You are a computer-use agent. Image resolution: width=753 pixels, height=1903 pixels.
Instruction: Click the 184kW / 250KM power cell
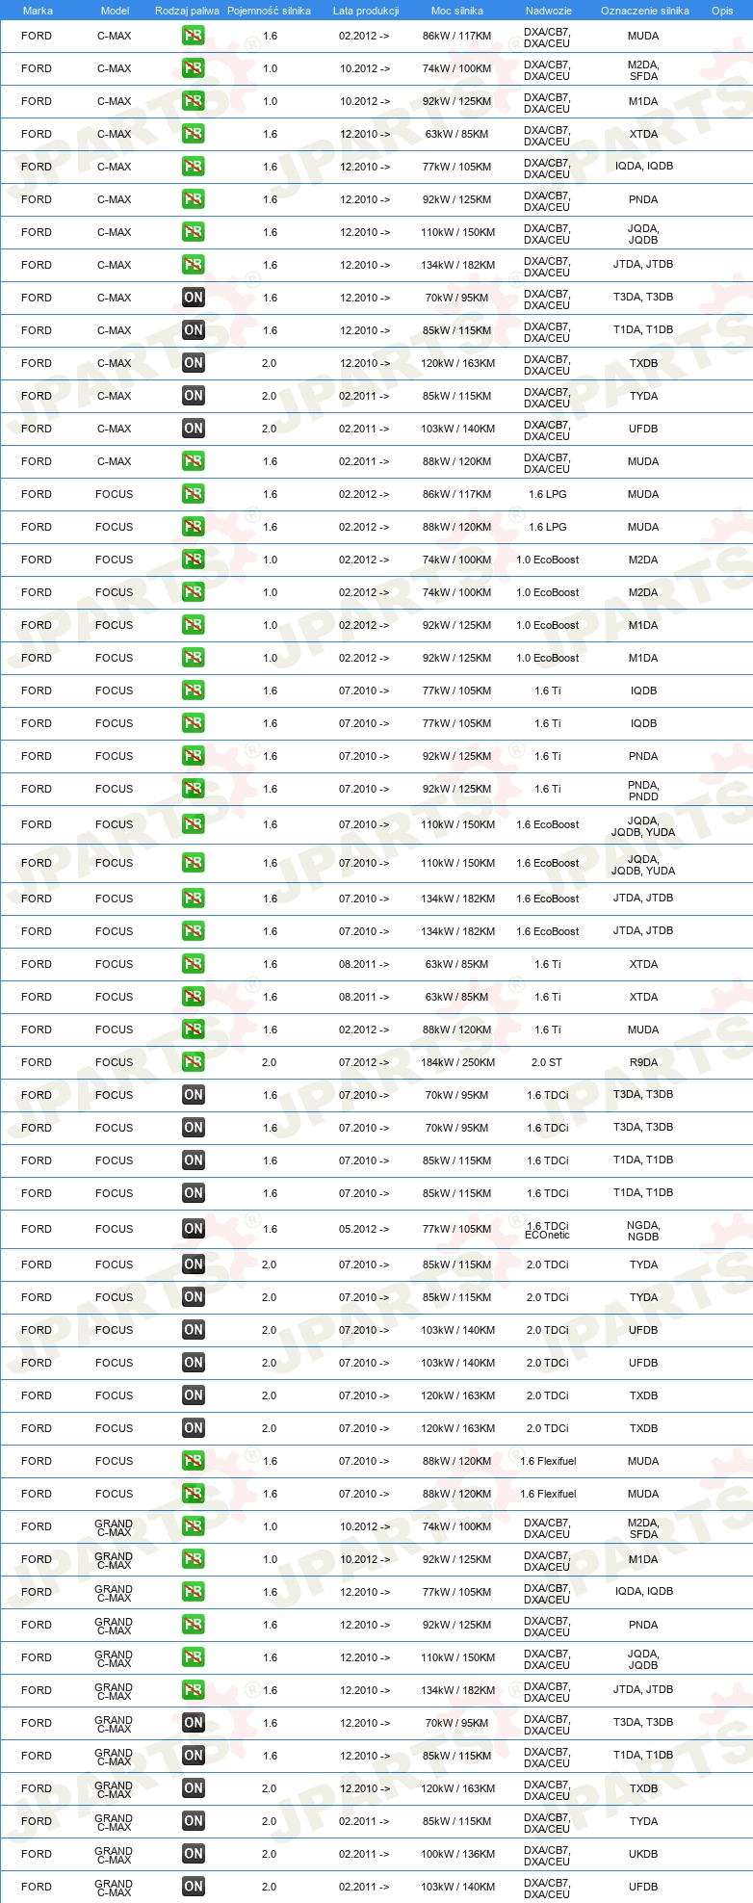tap(458, 1062)
